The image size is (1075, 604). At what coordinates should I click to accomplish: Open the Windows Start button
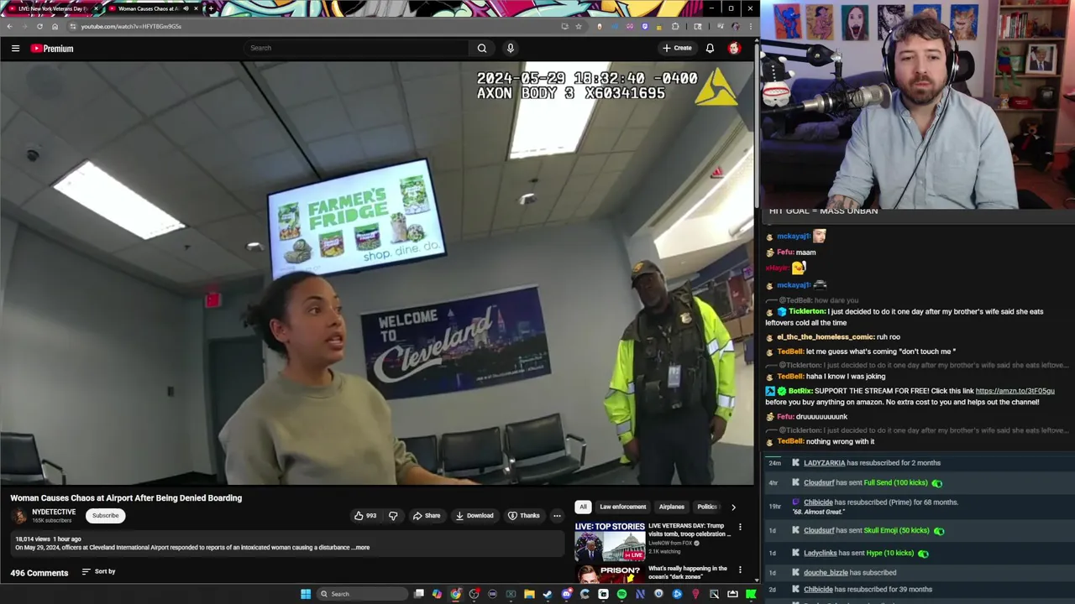(306, 594)
